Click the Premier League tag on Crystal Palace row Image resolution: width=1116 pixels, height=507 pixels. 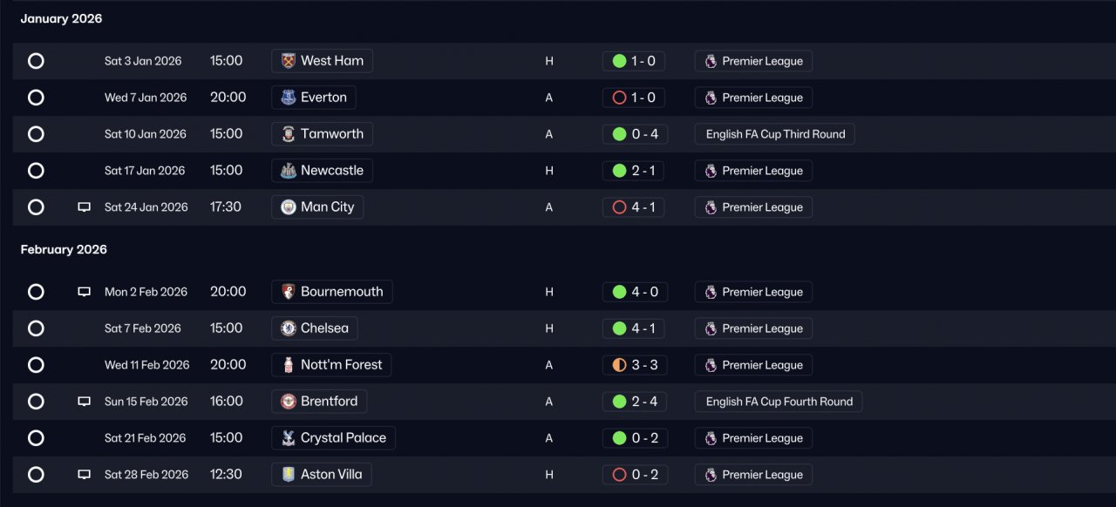[753, 438]
